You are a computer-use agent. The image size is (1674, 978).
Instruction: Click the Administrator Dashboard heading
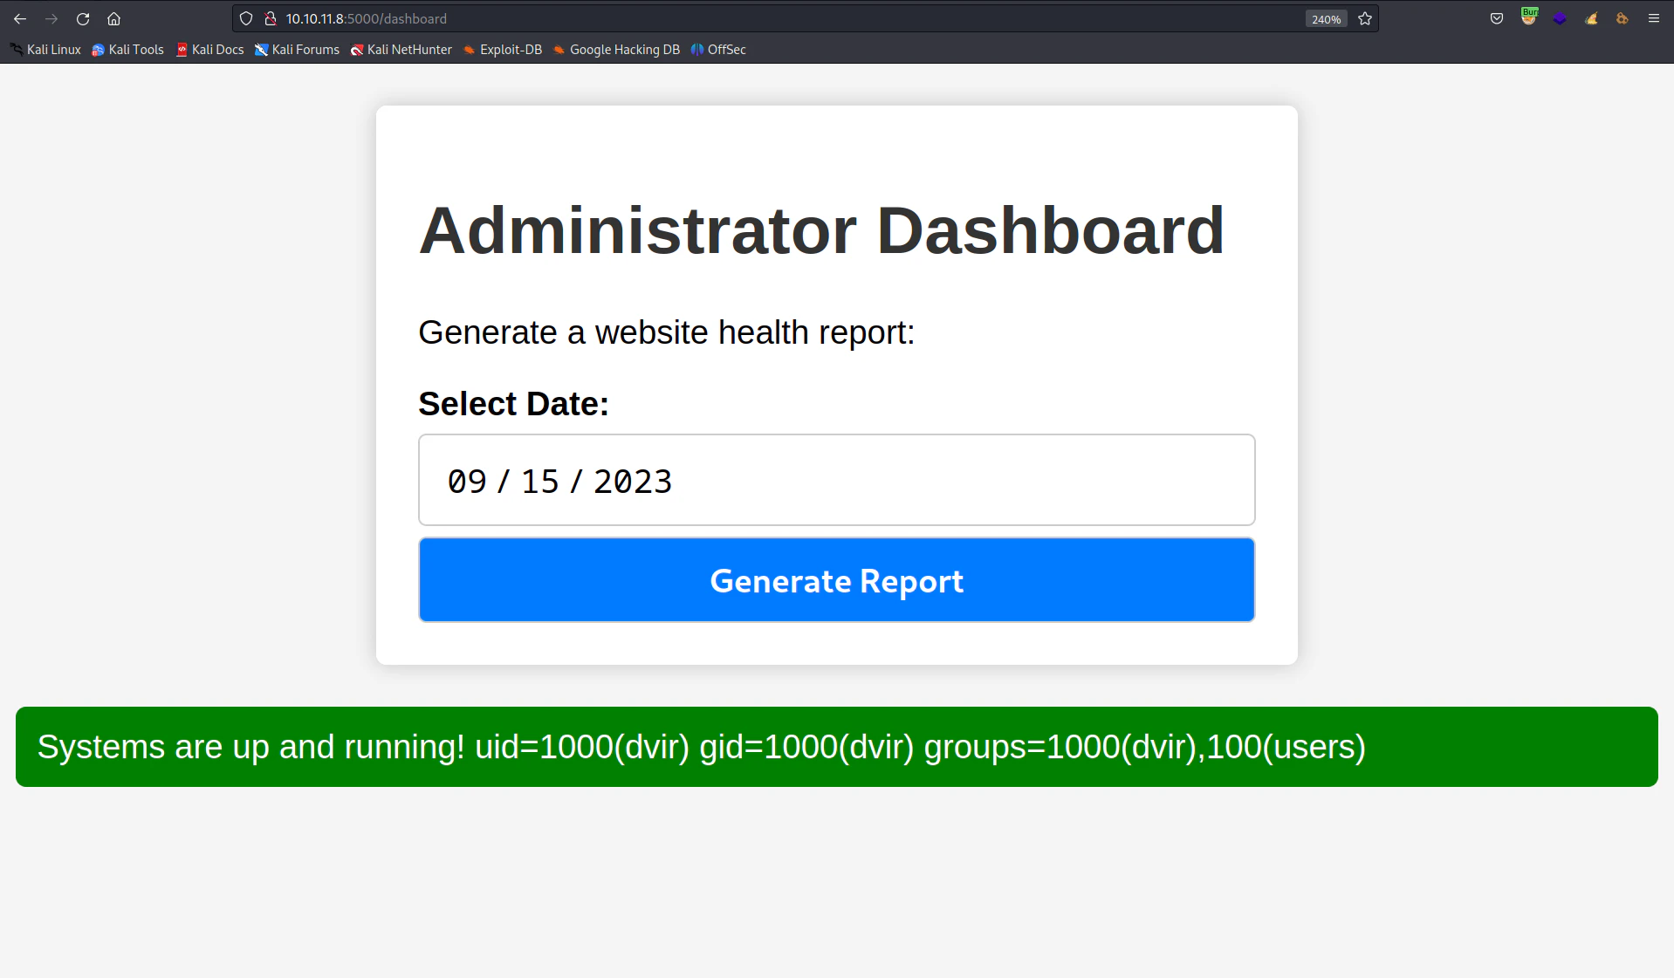[x=821, y=231]
